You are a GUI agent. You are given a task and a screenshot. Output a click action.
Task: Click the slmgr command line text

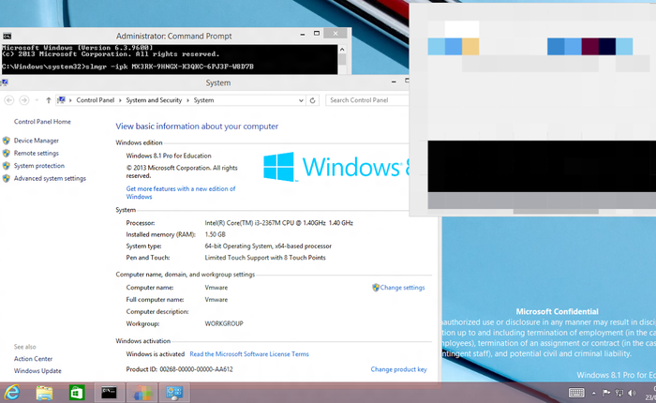pos(128,67)
